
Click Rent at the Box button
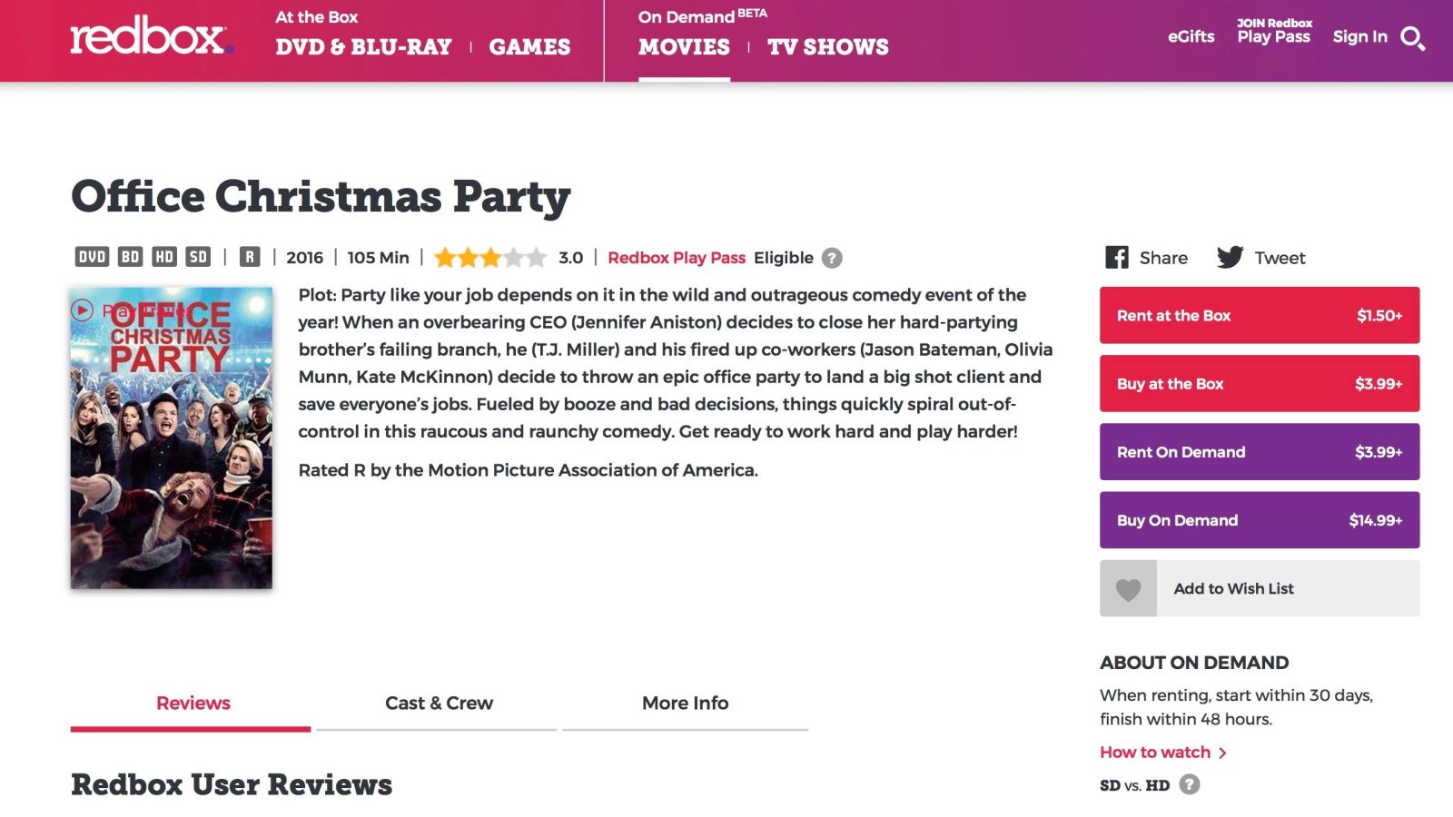(x=1259, y=316)
